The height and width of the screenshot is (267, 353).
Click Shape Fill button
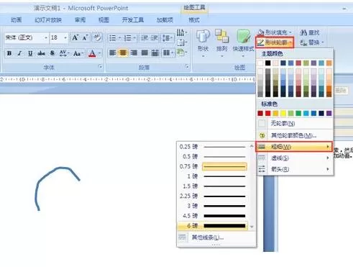[275, 32]
